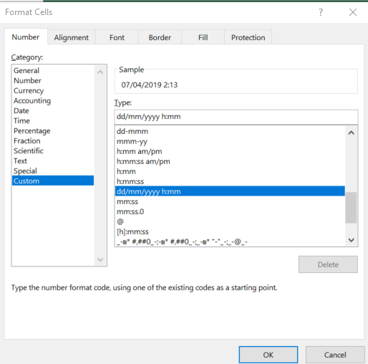Confirm with the OK button
Image resolution: width=368 pixels, height=364 pixels.
(268, 355)
